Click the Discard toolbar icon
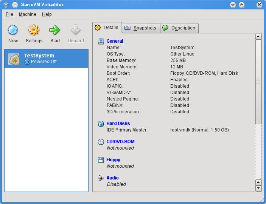The image size is (266, 204). click(76, 30)
